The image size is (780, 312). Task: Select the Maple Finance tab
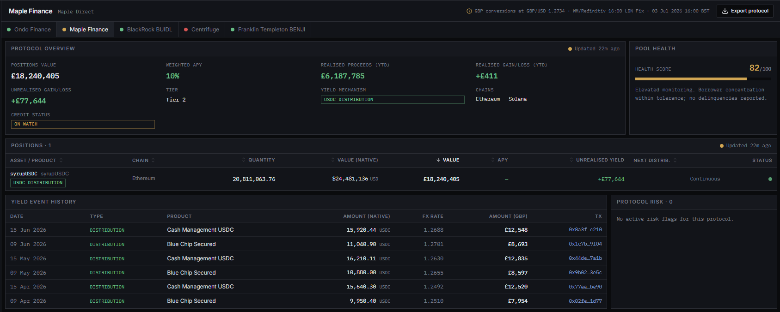[85, 30]
